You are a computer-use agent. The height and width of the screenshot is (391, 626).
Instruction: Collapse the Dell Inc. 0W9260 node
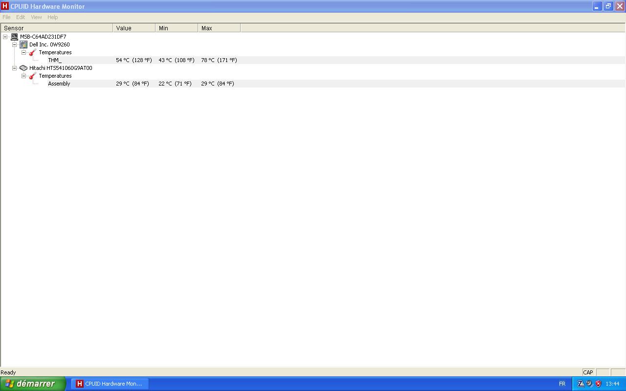tap(15, 44)
